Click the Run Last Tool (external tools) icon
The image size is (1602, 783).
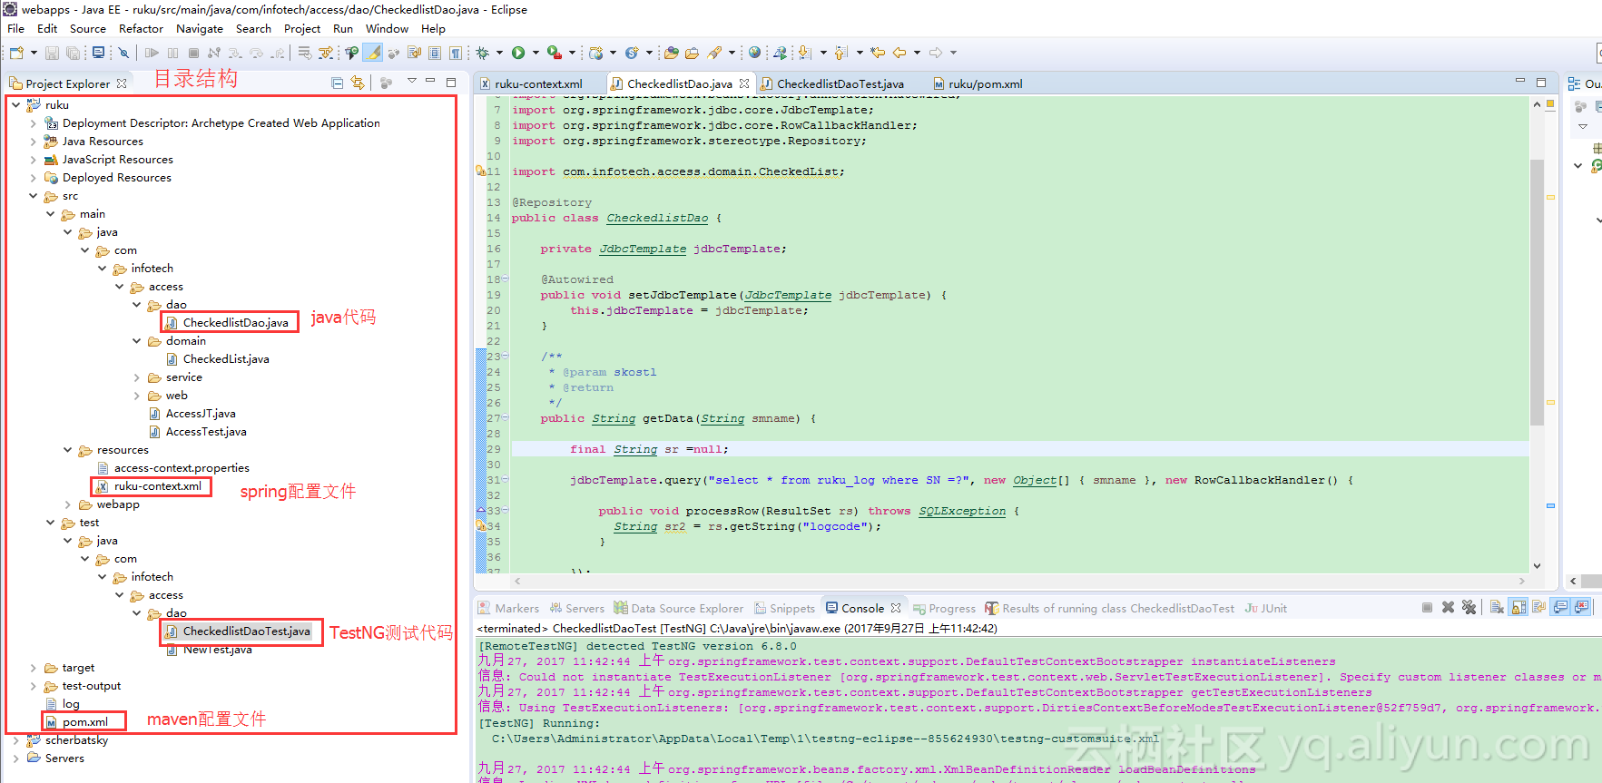click(x=554, y=53)
